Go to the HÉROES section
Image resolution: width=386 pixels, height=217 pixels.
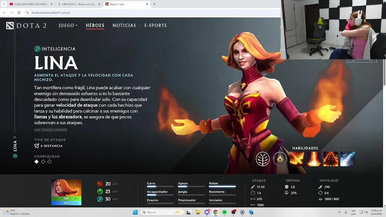pos(95,26)
